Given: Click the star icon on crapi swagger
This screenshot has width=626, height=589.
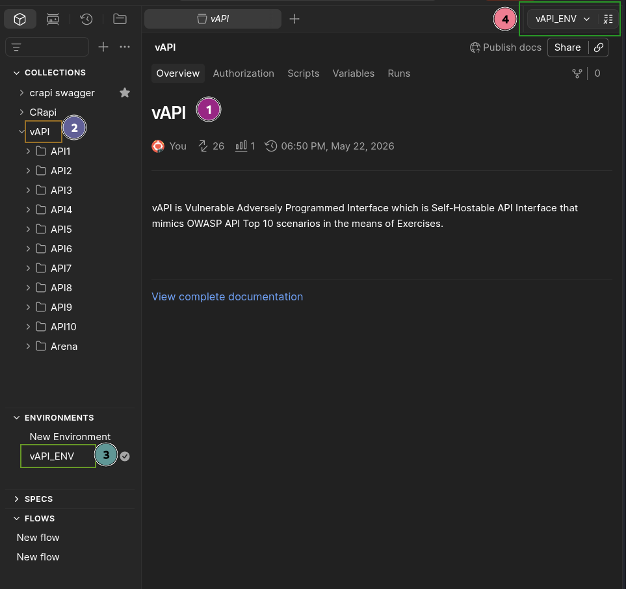Looking at the screenshot, I should click(x=125, y=93).
